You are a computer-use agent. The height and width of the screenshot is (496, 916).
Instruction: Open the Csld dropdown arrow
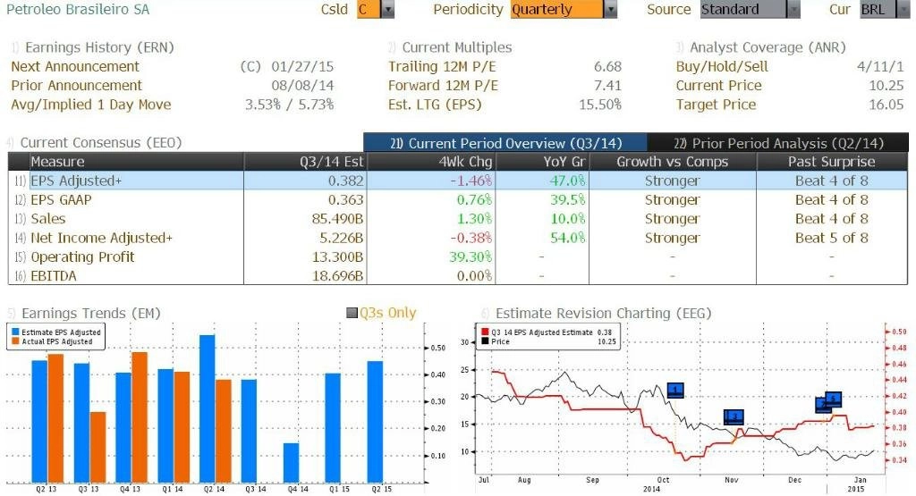coord(388,9)
